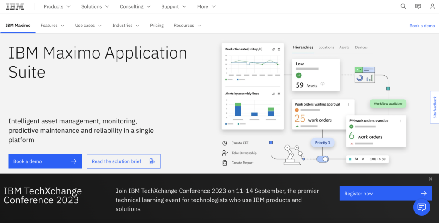Image resolution: width=439 pixels, height=223 pixels.
Task: Open the Industries dropdown
Action: coord(126,25)
